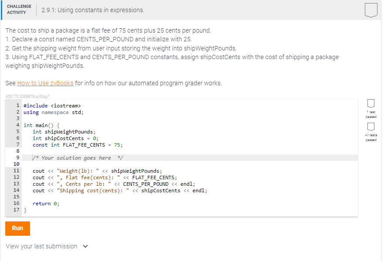Click the '2.9.1: Using constants in expressions.' title
Screen dimensions: 384x261
(x=93, y=10)
